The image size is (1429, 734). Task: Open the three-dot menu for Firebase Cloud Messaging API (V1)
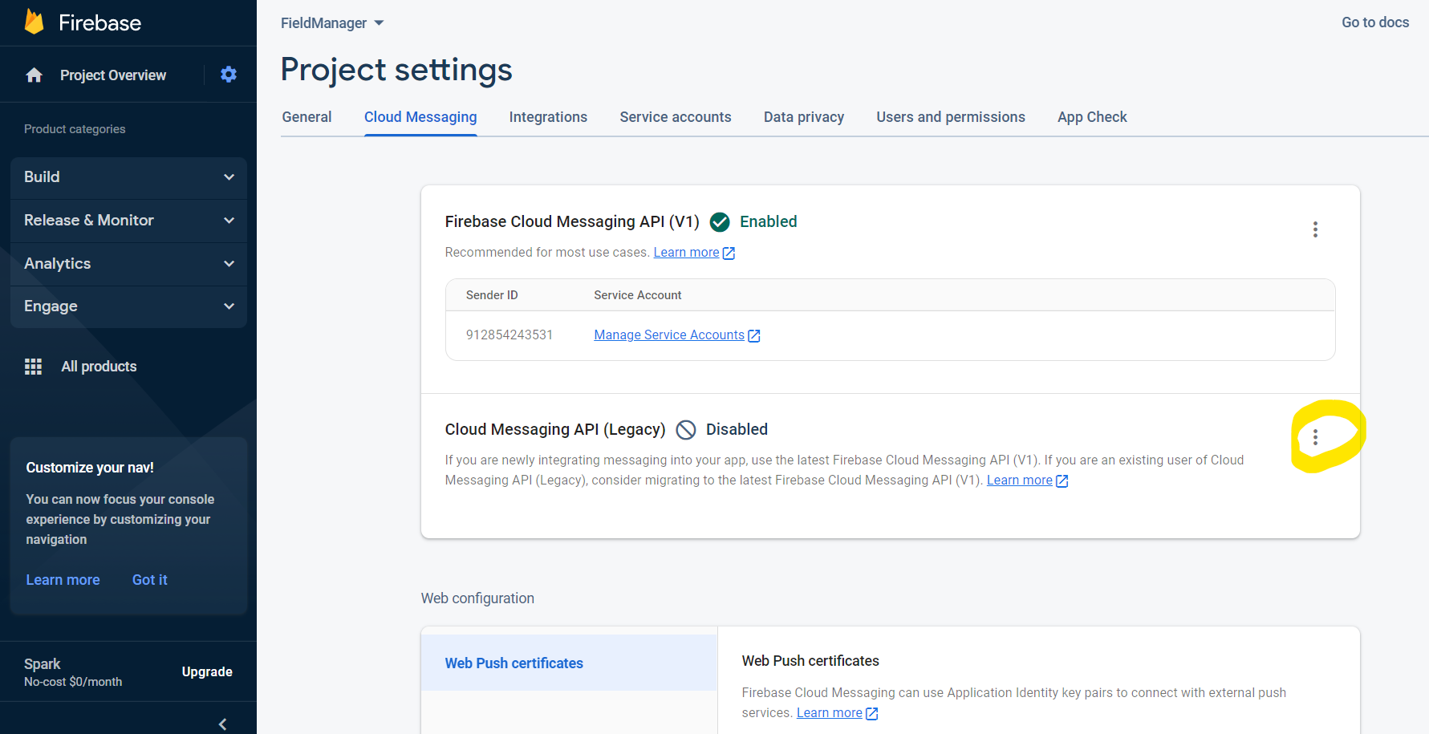click(1315, 229)
